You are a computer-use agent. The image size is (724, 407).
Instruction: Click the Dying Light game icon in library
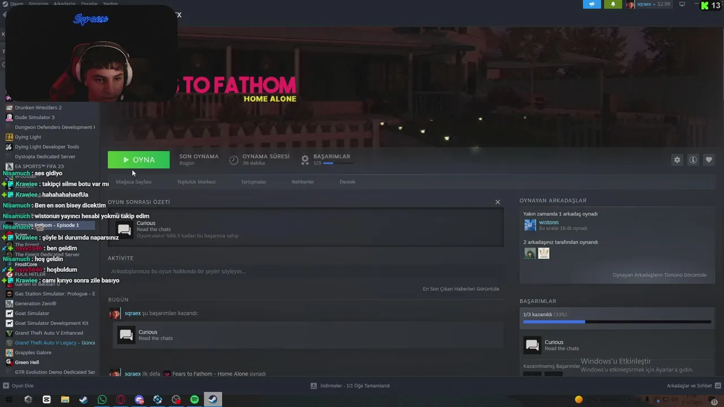tap(9, 137)
